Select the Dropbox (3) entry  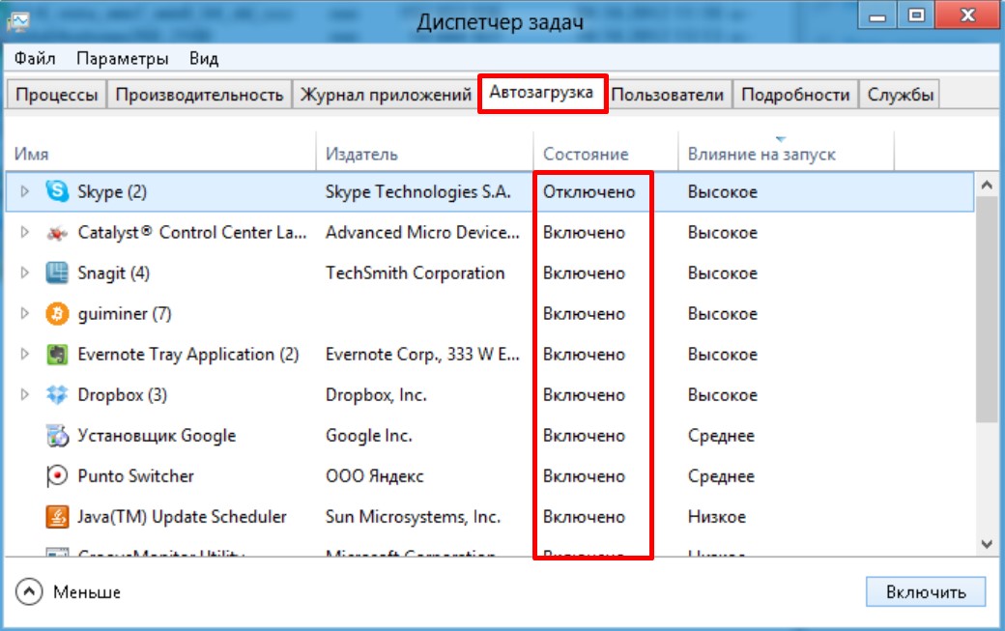[123, 394]
